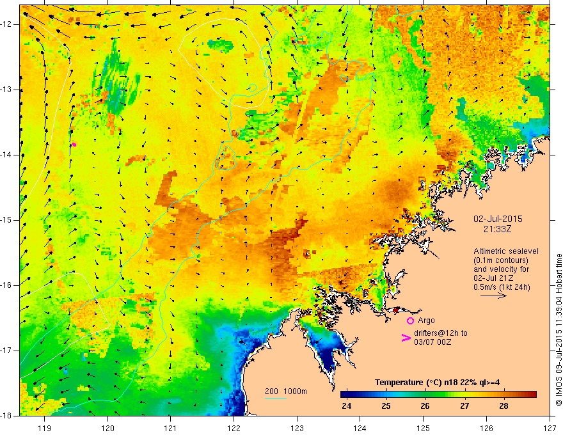Viewport: 563px width, 435px height.
Task: Click the color bar tick label 25
Action: pos(386,406)
